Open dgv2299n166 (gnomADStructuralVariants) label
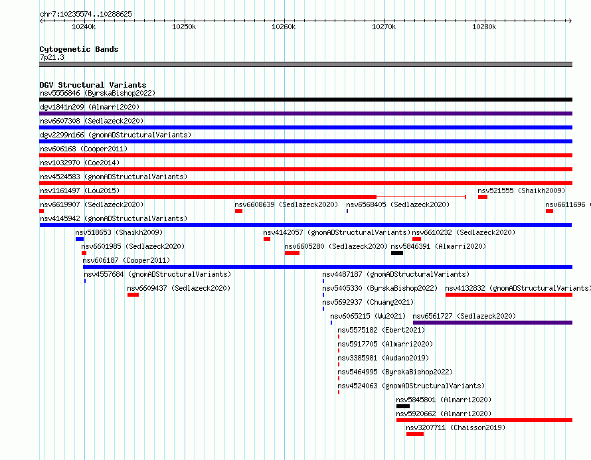Image resolution: width=591 pixels, height=460 pixels. pos(116,135)
